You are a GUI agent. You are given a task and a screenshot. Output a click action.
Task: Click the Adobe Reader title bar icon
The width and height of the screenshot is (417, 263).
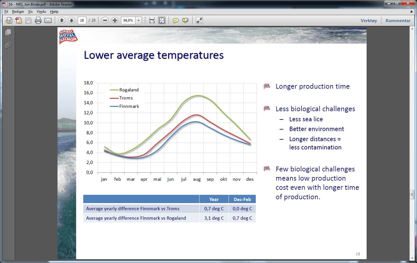click(x=4, y=4)
